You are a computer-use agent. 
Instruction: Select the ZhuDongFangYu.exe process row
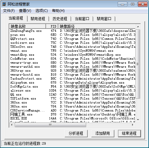(72, 31)
